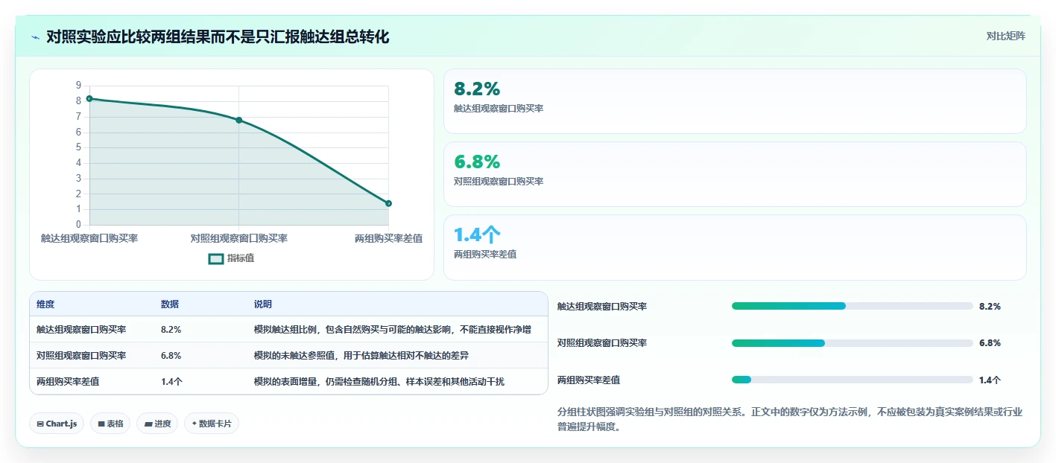The height and width of the screenshot is (463, 1056).
Task: Click progress value 1.4个 beside bar
Action: [x=990, y=380]
